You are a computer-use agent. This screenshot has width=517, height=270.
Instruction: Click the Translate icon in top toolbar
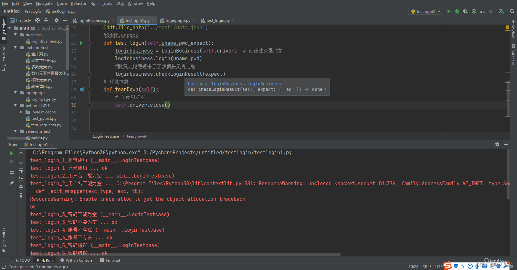click(501, 11)
